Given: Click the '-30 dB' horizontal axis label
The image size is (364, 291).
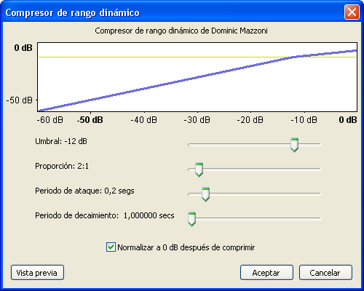Looking at the screenshot, I should point(197,120).
